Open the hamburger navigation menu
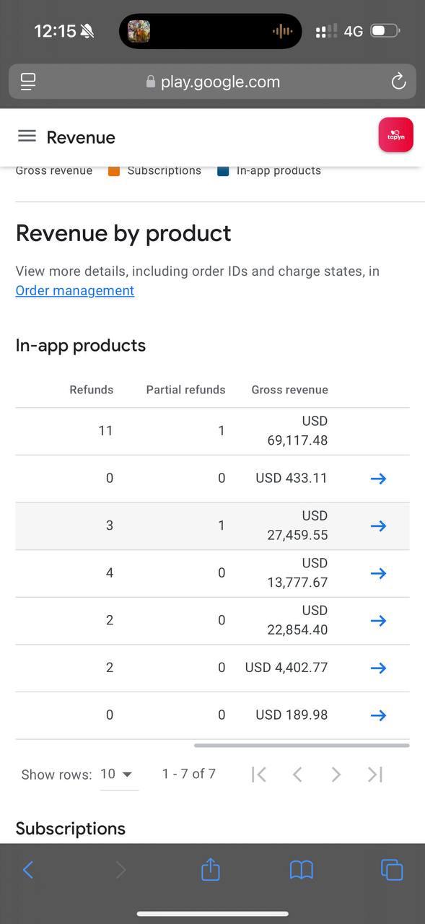The width and height of the screenshot is (425, 924). click(x=27, y=136)
